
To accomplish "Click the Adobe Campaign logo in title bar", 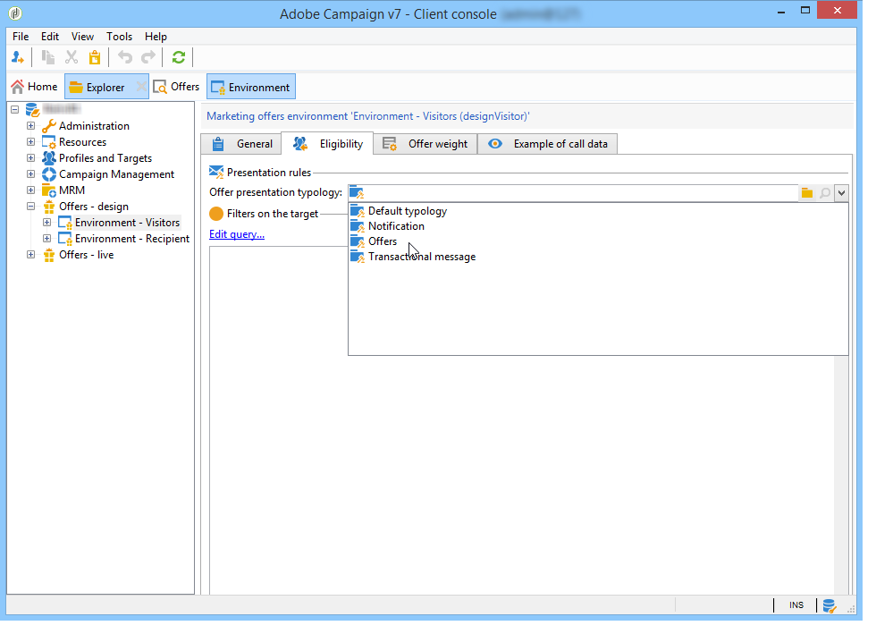I will click(16, 13).
